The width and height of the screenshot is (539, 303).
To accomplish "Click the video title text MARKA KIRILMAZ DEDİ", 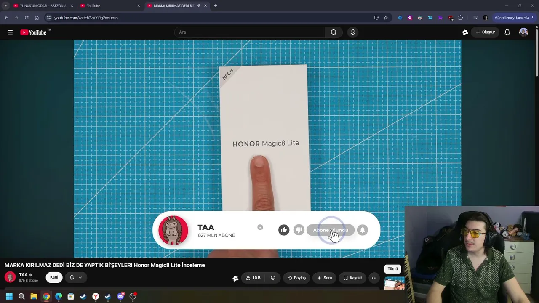I will 104,265.
